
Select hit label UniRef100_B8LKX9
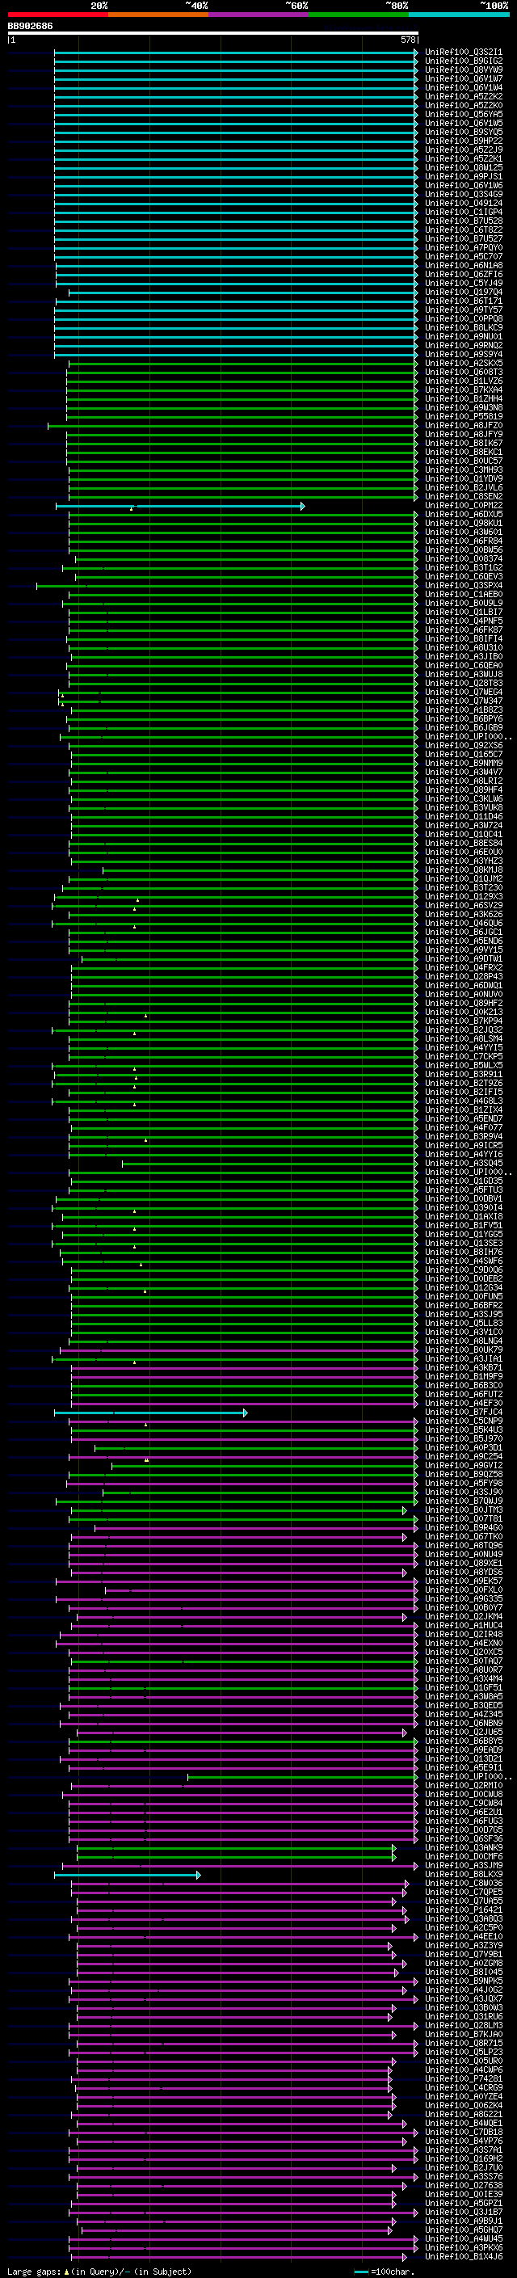pos(464,1875)
